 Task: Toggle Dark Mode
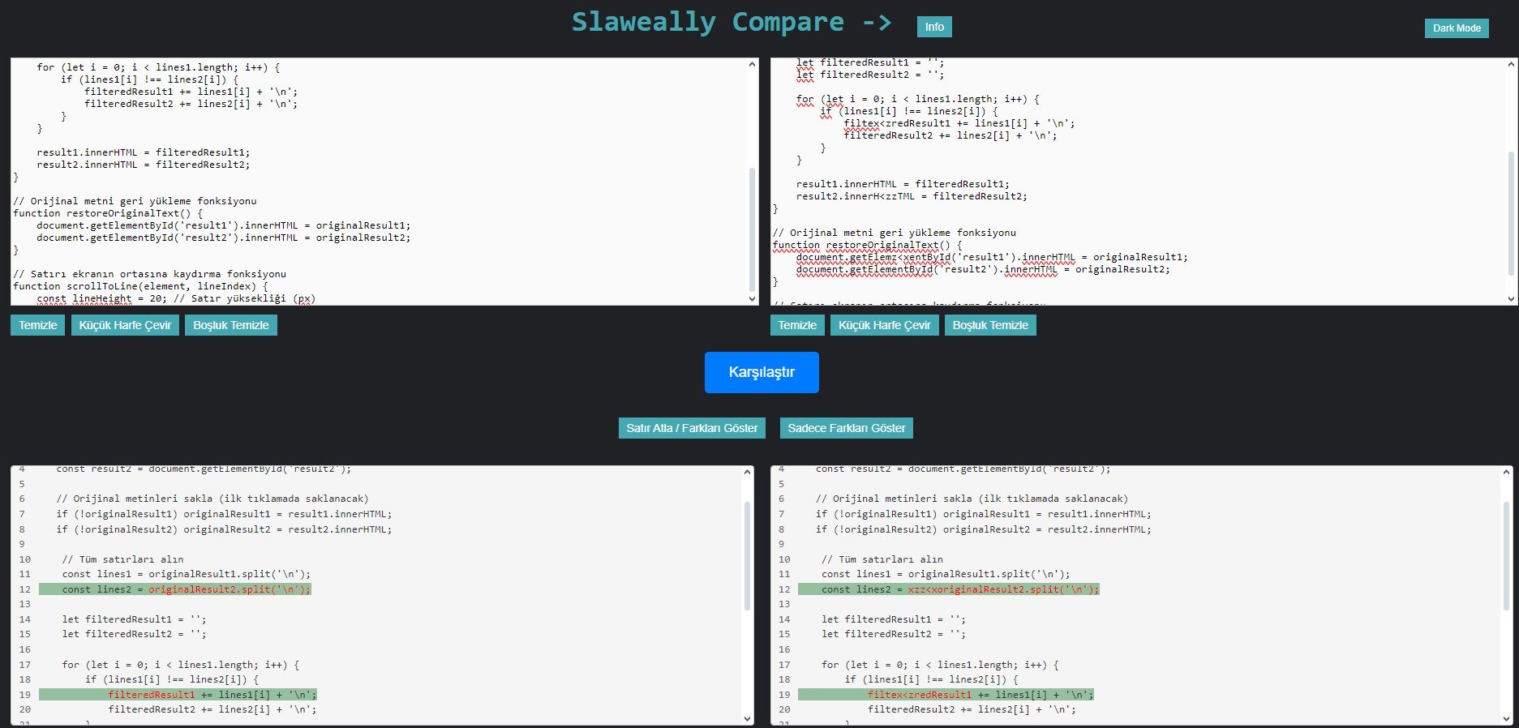click(1457, 28)
